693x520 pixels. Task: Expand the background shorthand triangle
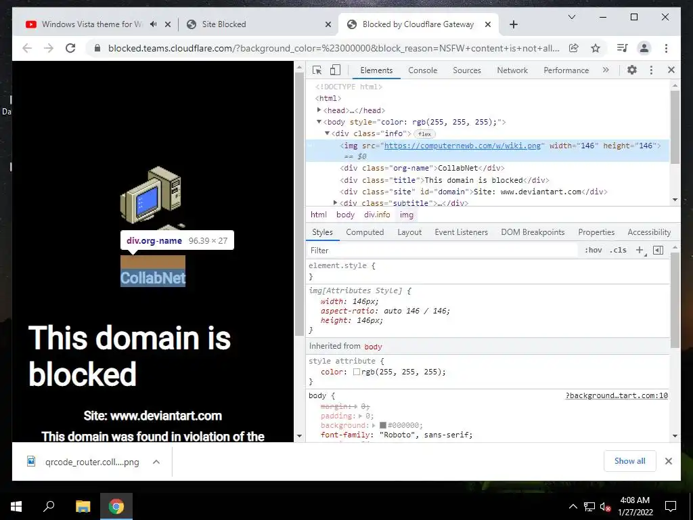[374, 425]
